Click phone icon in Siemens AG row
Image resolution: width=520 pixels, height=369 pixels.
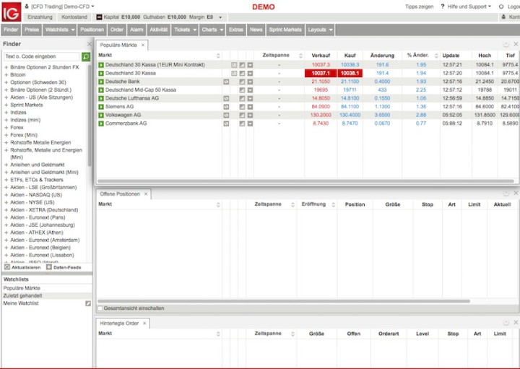[x=226, y=107]
